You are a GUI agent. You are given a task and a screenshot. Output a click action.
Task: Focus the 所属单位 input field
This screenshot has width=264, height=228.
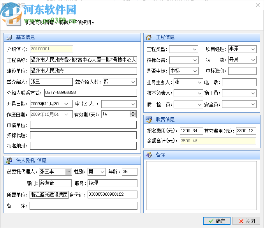pyautogui.click(x=49, y=195)
